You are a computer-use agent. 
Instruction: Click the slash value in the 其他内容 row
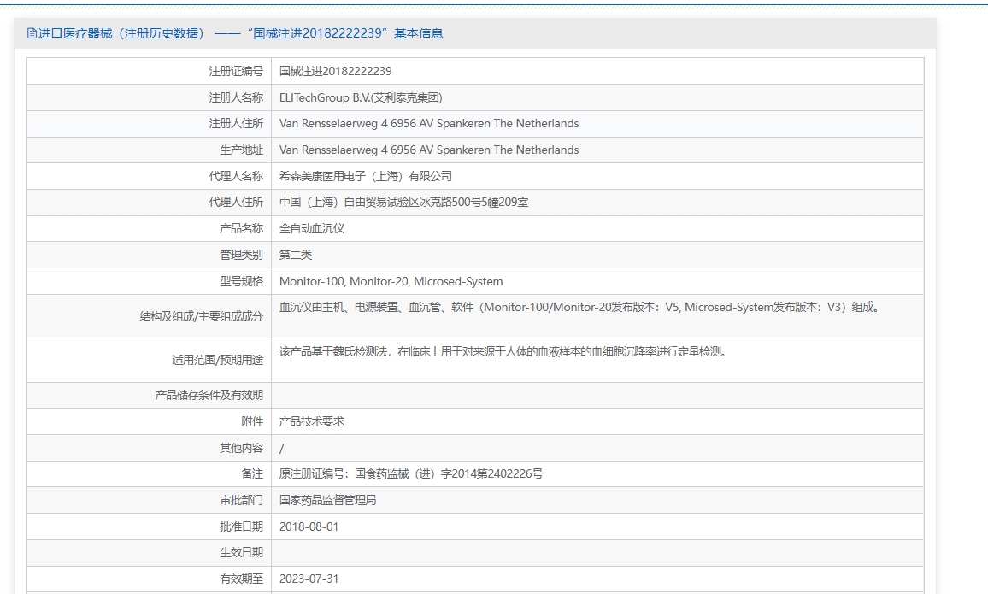point(282,449)
